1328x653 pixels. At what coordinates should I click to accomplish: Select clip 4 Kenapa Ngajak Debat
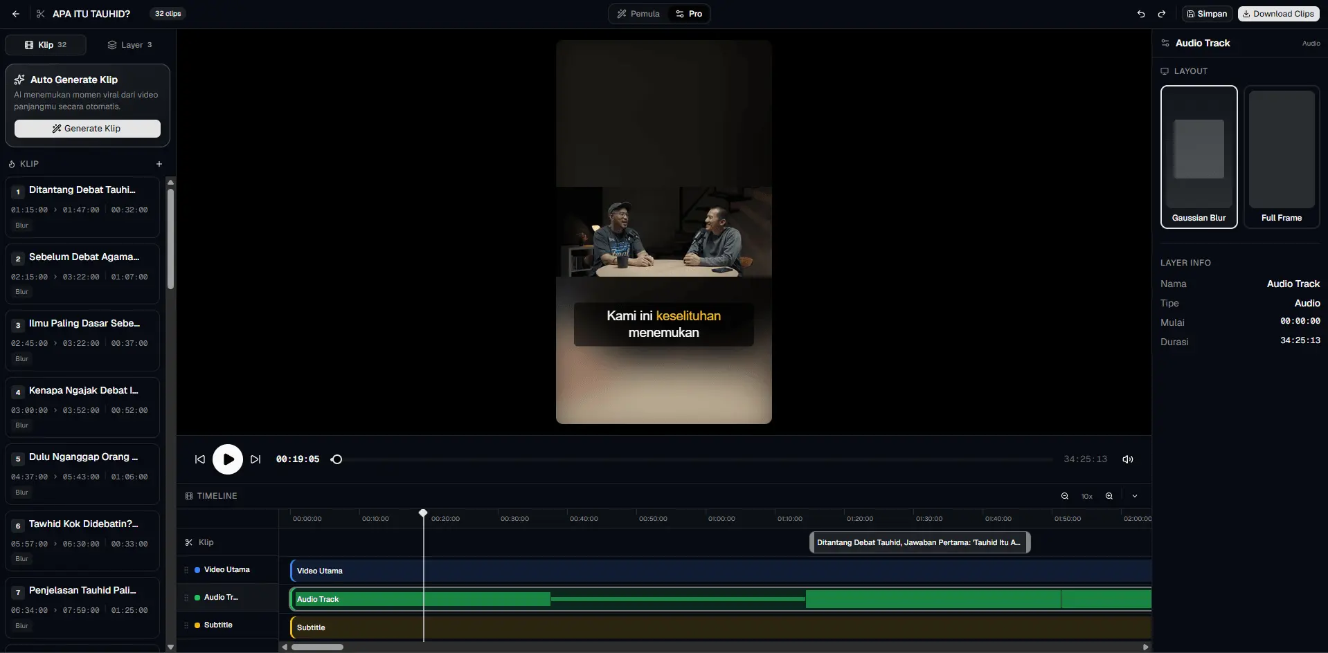[82, 407]
